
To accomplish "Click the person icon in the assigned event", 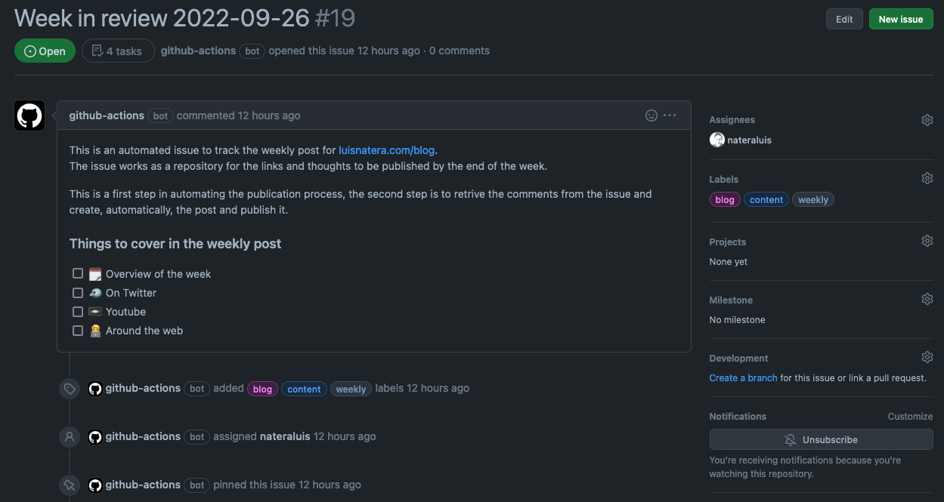I will tap(70, 437).
